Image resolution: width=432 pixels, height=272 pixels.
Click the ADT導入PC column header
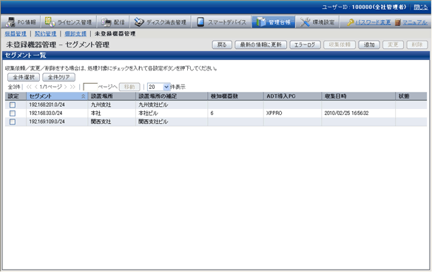click(292, 96)
